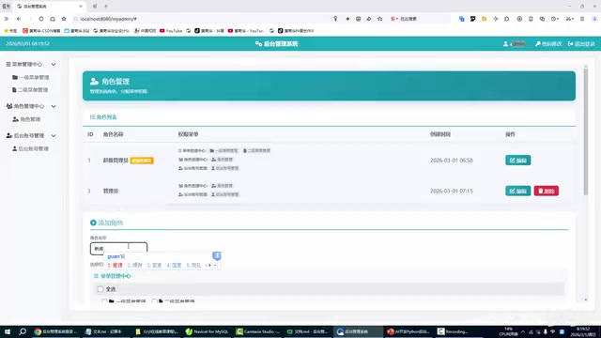601x338 pixels.
Task: Click the admin user icon in header
Action: click(x=505, y=44)
